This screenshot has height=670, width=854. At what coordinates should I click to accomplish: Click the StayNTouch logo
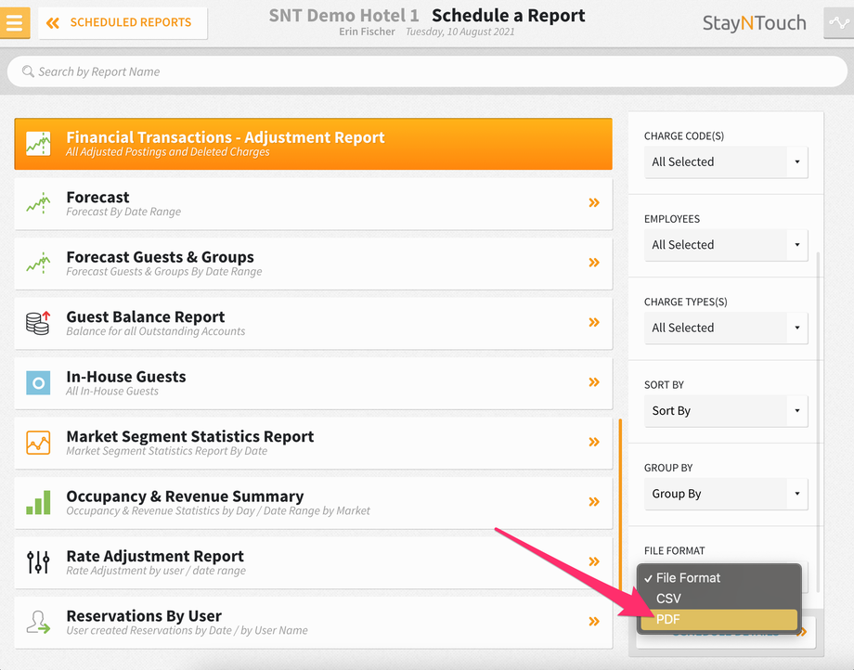click(x=754, y=23)
